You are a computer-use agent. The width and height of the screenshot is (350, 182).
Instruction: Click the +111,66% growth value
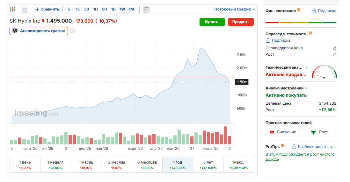[x=327, y=109]
